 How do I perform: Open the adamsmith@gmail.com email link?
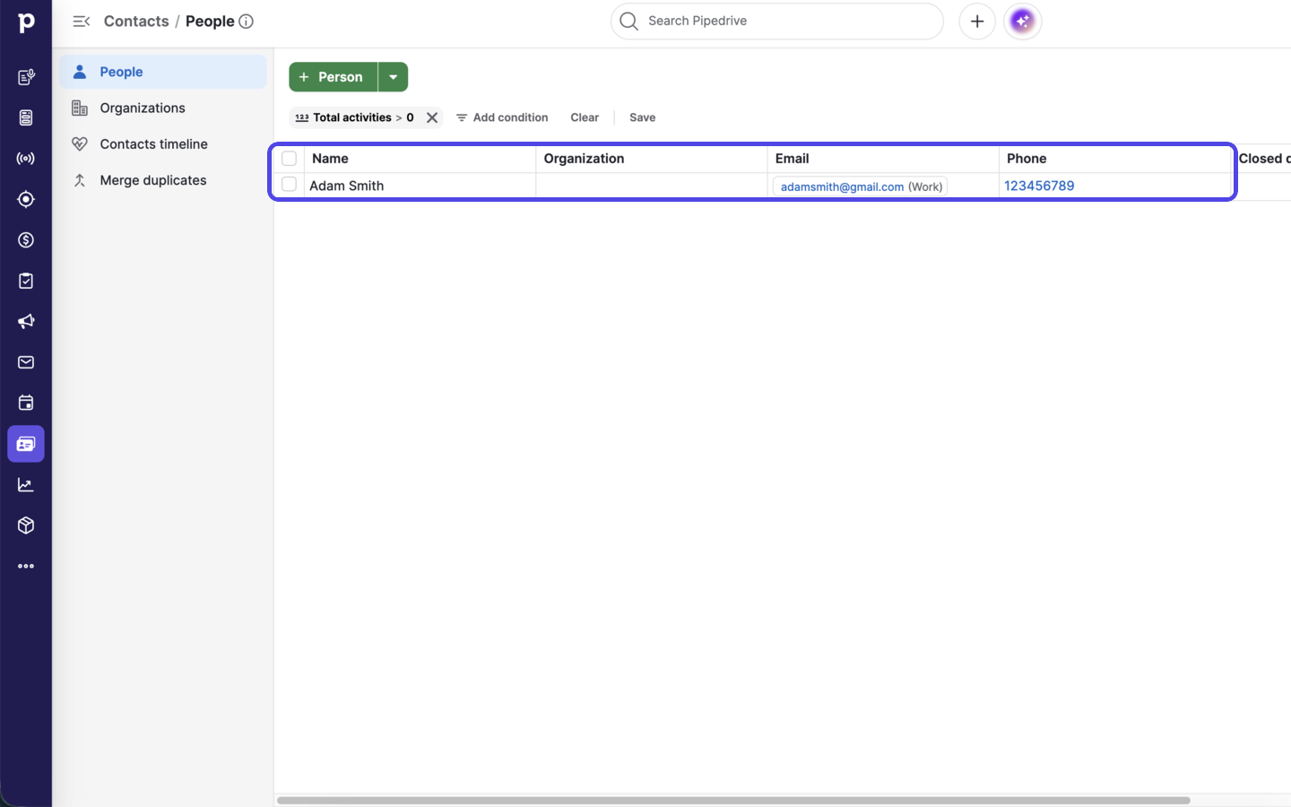[x=842, y=187]
